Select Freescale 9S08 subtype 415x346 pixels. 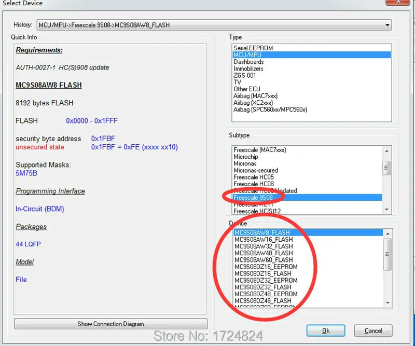coord(307,198)
